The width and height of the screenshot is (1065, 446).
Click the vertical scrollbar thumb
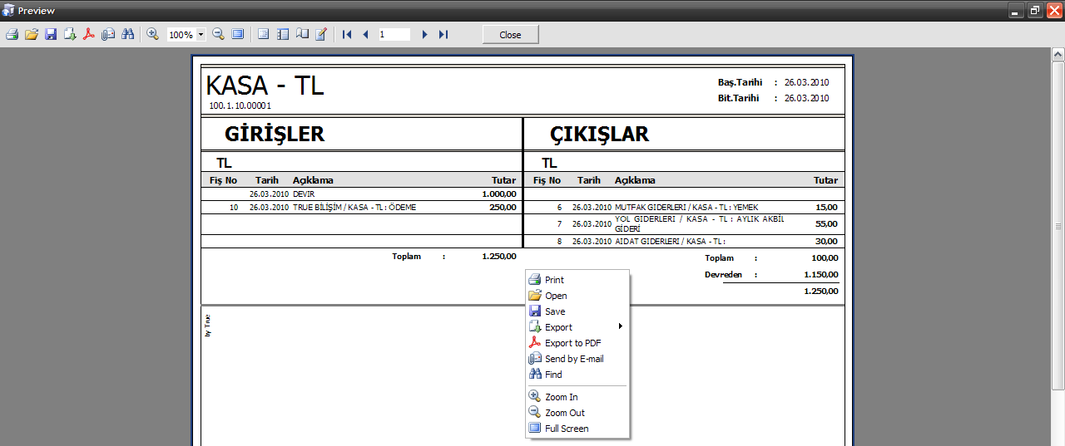(1058, 226)
